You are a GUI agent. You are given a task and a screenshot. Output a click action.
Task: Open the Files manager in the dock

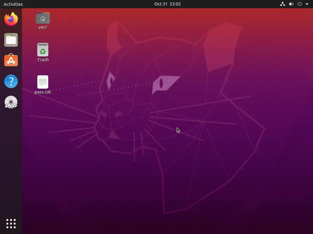coord(11,40)
